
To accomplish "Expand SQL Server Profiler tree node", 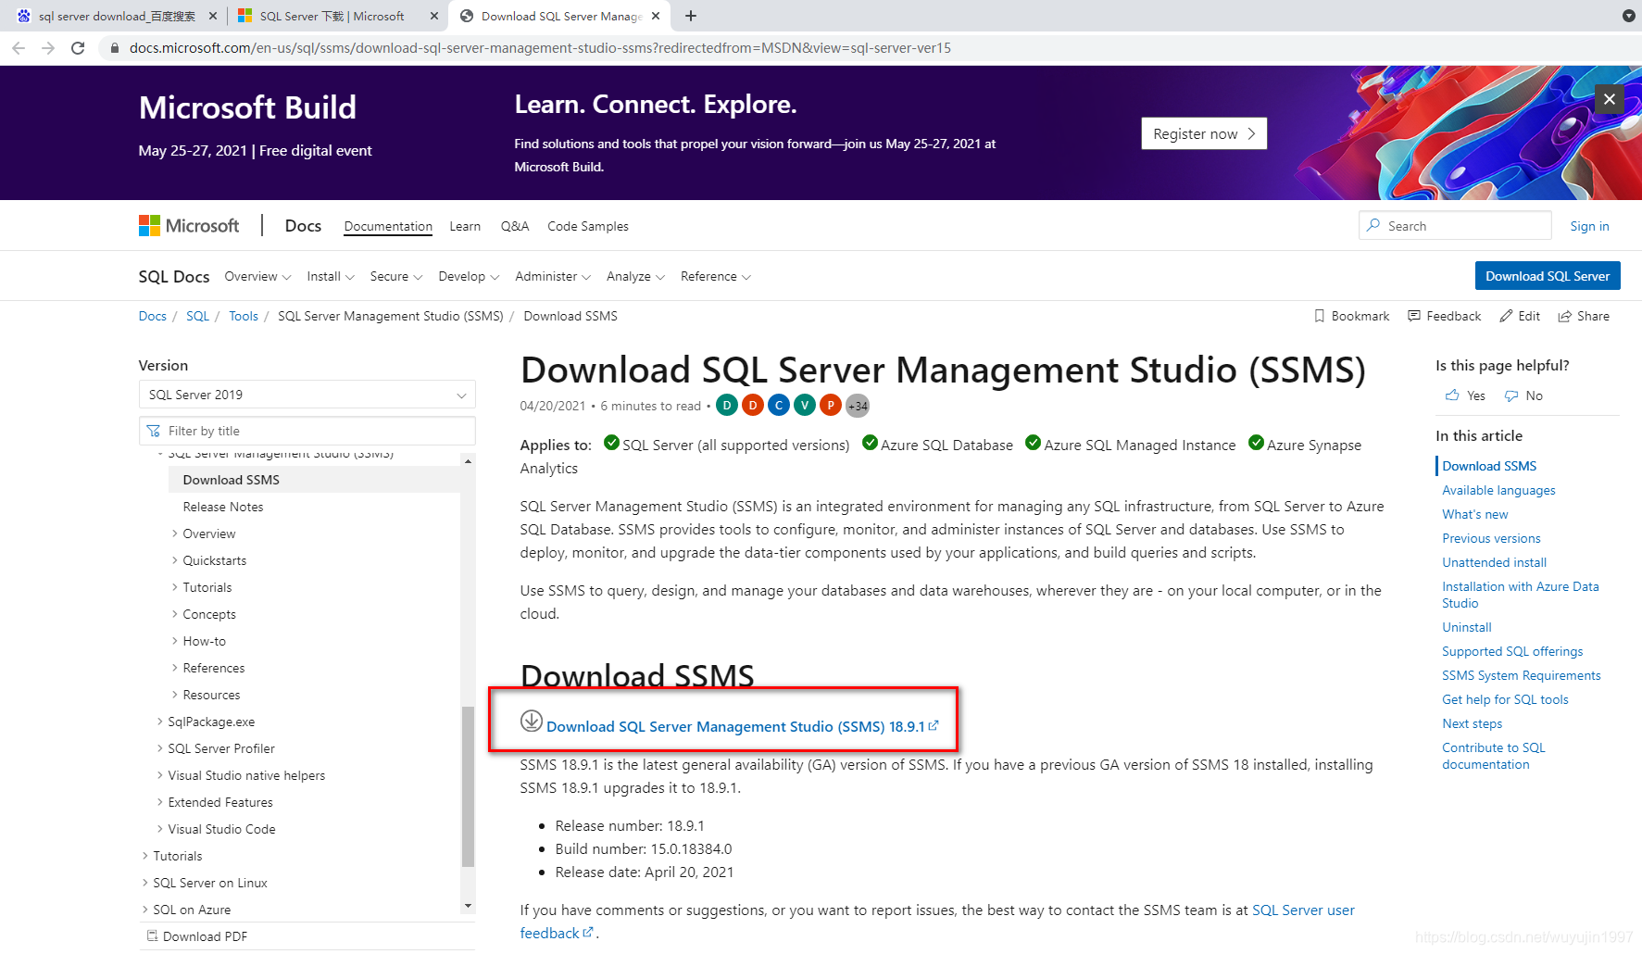I will point(159,748).
